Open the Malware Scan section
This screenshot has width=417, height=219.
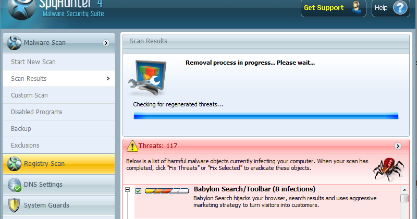tap(59, 43)
